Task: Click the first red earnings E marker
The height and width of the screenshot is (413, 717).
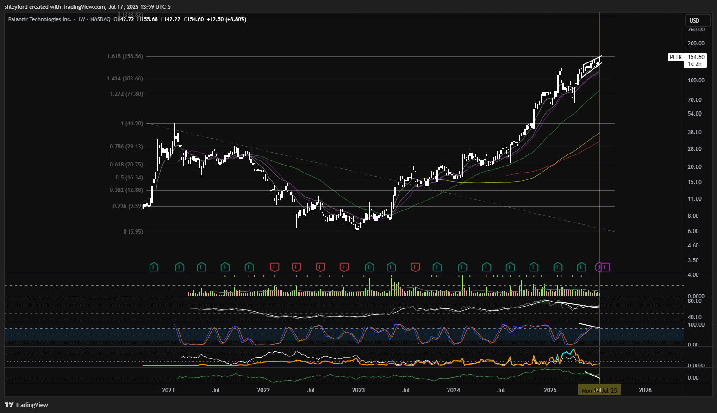Action: [274, 267]
